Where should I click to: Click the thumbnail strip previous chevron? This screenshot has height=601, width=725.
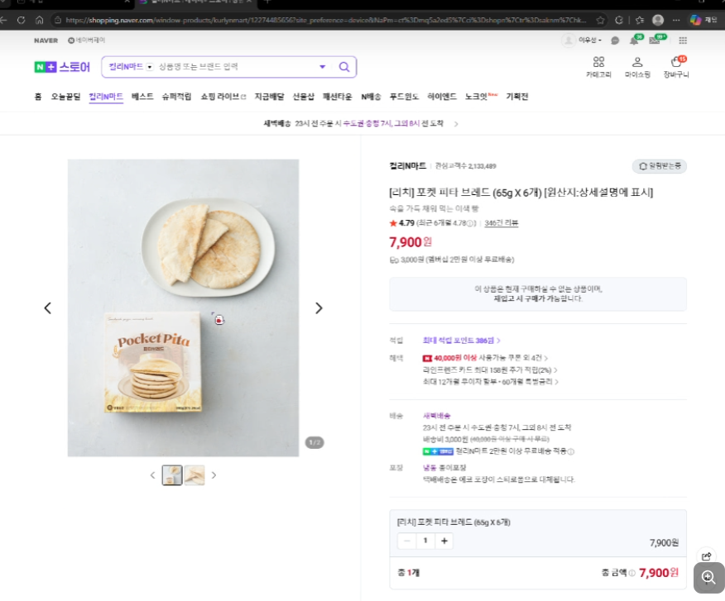[152, 475]
